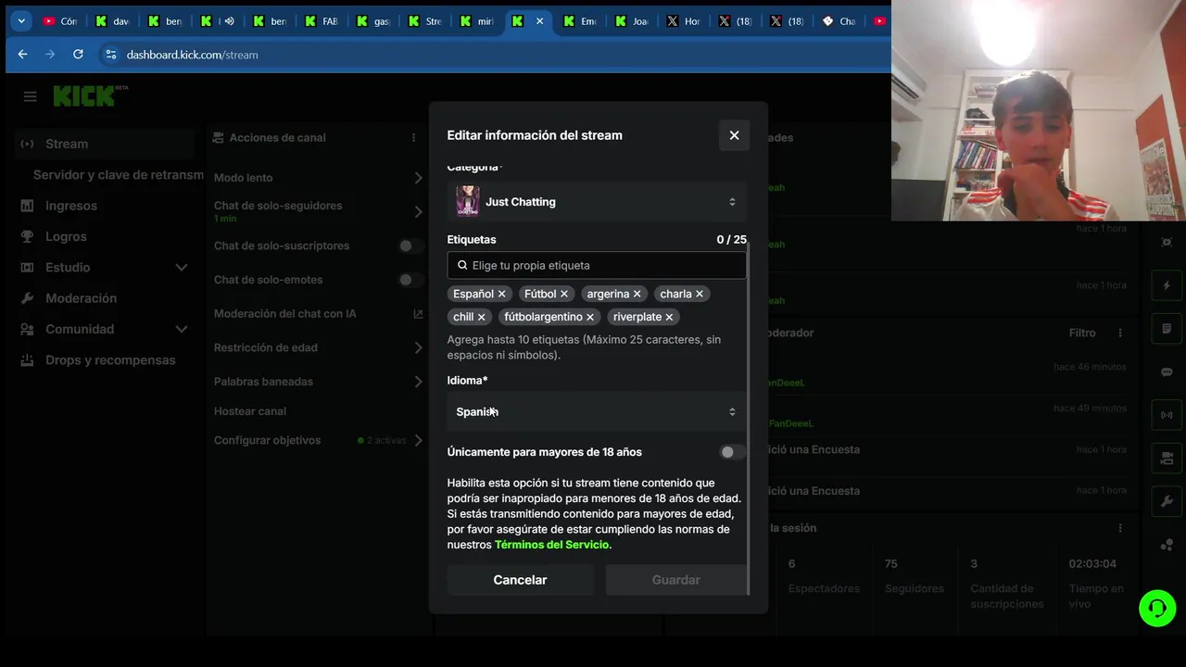Switch to the FAB browser tab

tap(321, 21)
